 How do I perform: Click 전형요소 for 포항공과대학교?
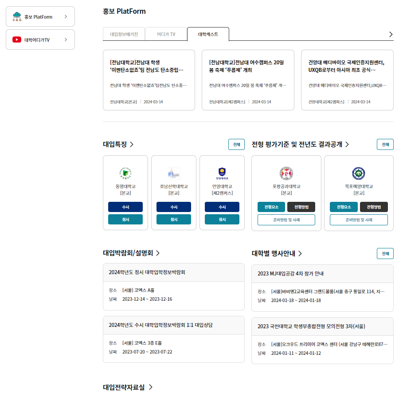(271, 207)
